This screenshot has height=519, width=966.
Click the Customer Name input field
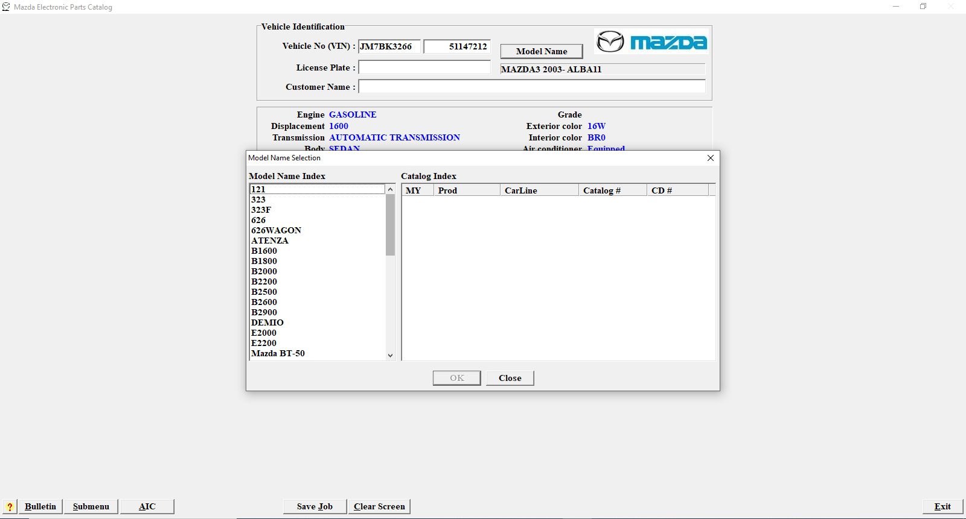532,87
